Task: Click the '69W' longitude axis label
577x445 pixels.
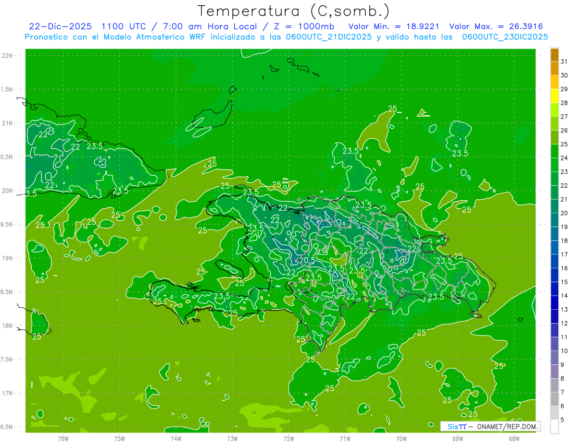Action: 458,438
